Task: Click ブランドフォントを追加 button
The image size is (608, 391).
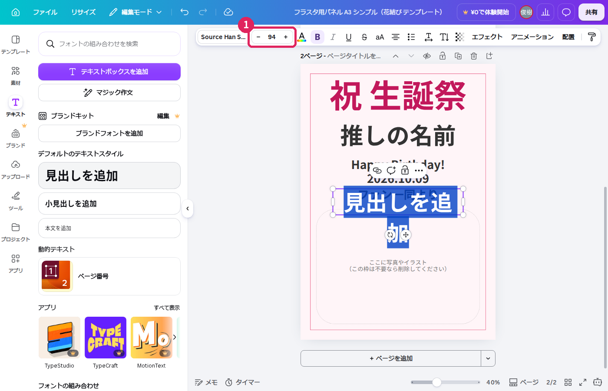Action: (x=109, y=133)
